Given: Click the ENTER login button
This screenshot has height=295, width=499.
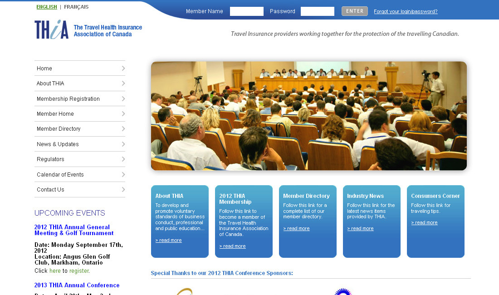Looking at the screenshot, I should point(355,11).
